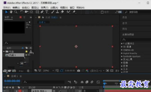The height and width of the screenshot is (92, 151).
Task: Click the trash delete icon in project panel
Action: coord(28,71)
